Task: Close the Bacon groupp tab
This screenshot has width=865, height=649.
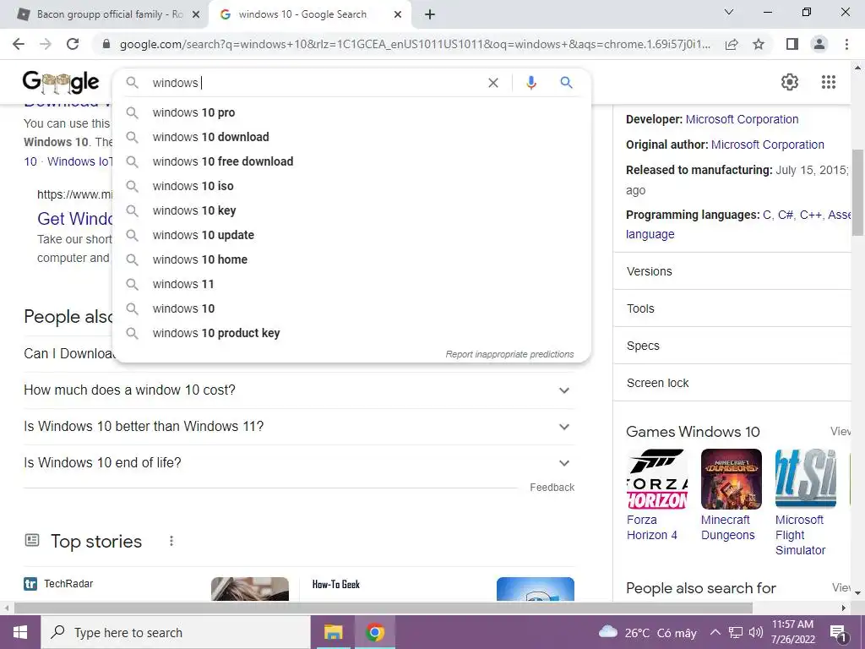Action: pyautogui.click(x=196, y=14)
